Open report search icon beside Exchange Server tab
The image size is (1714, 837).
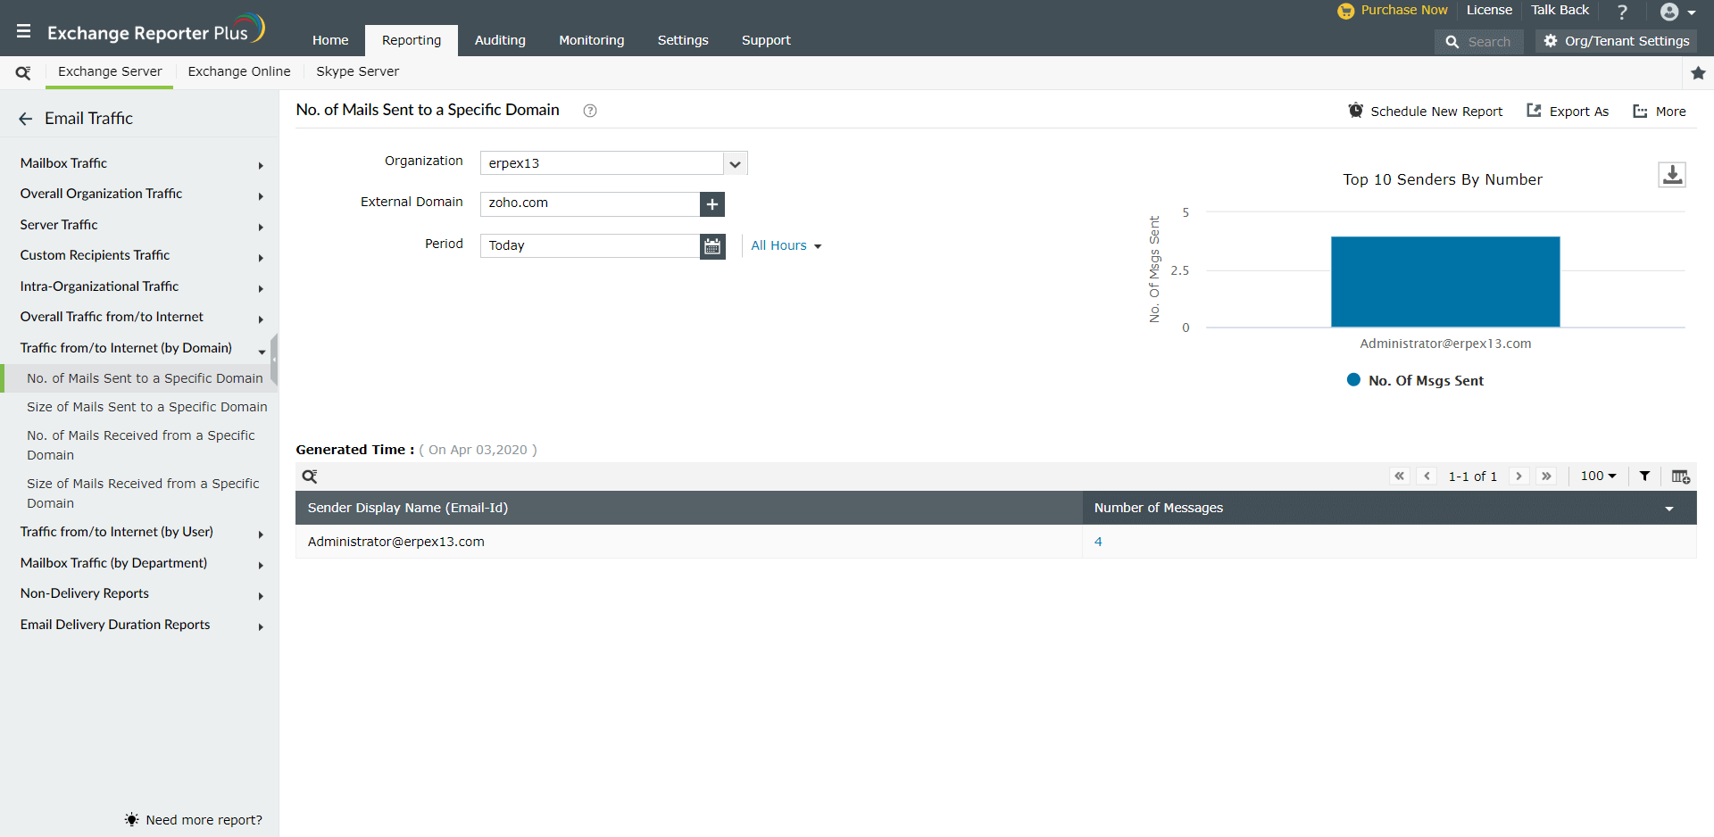(23, 72)
